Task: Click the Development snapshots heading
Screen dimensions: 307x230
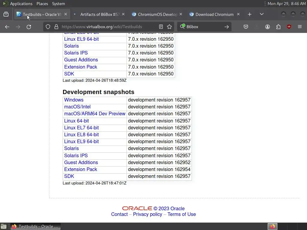Action: [x=98, y=92]
